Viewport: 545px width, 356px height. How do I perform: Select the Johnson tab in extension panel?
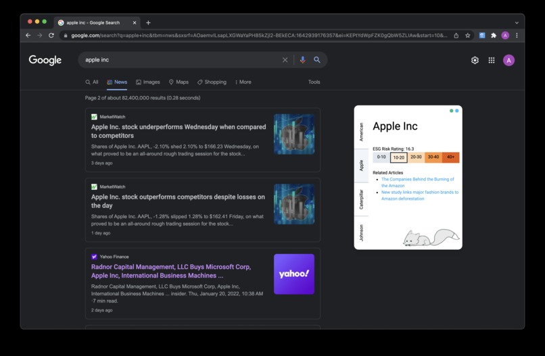point(361,232)
